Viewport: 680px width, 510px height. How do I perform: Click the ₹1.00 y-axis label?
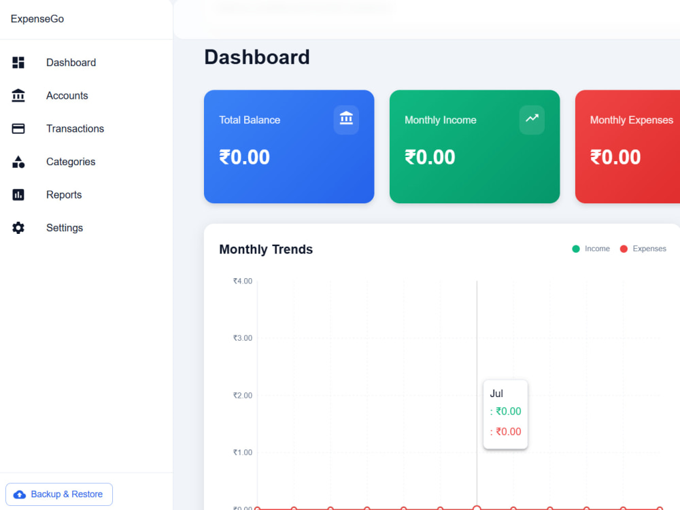pyautogui.click(x=243, y=452)
